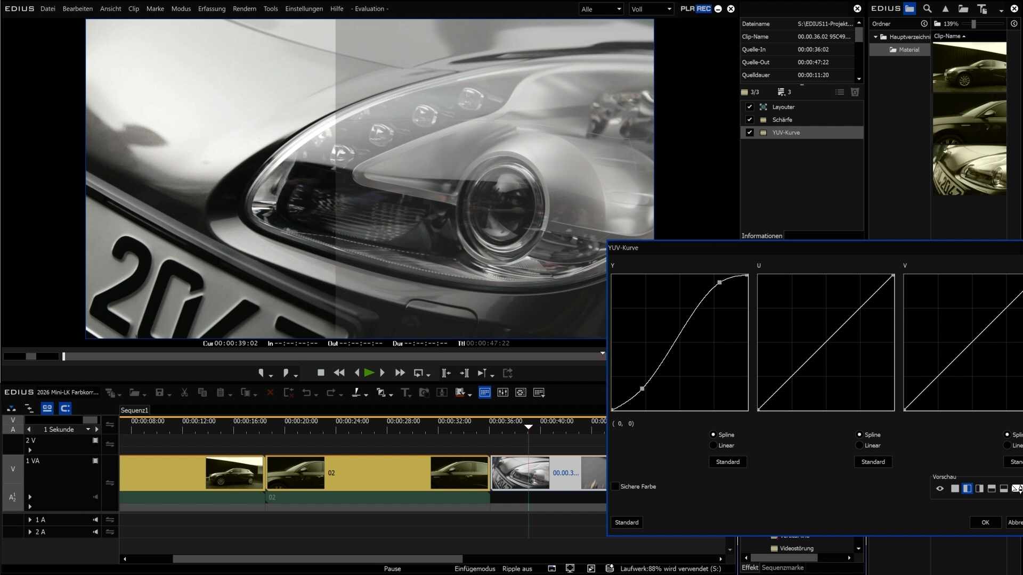This screenshot has height=575, width=1023.
Task: Click the red delete X icon
Action: coord(270,392)
